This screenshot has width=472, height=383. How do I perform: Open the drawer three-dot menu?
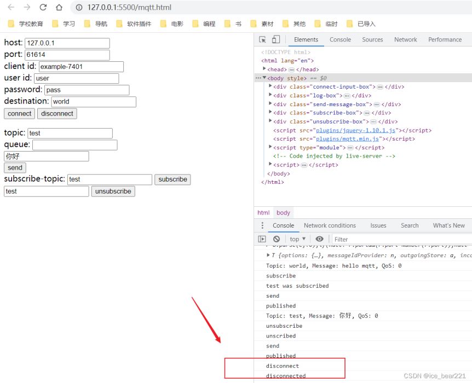pyautogui.click(x=262, y=225)
